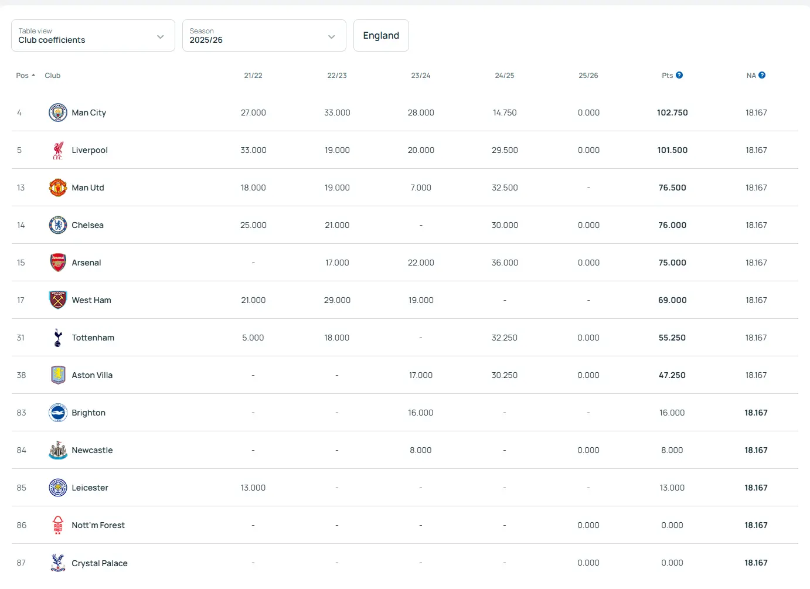Click Brighton's 16.000 value under 23/24

coord(421,413)
